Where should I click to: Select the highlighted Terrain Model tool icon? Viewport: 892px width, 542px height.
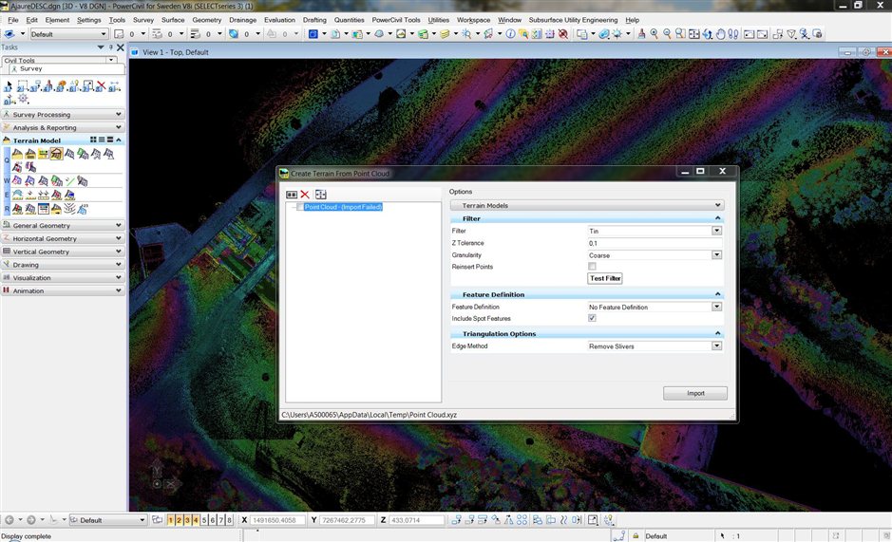[x=57, y=154]
